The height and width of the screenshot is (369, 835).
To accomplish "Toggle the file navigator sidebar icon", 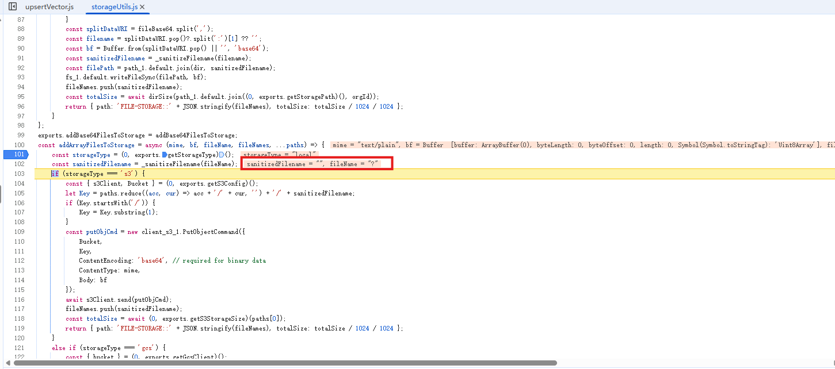I will coord(12,7).
